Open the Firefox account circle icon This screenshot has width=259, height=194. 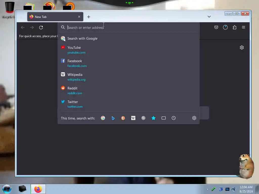225,27
